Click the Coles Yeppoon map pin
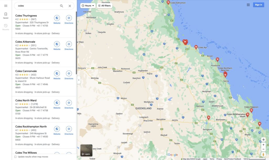Viewport: 269px width, 160px height. 251,110
